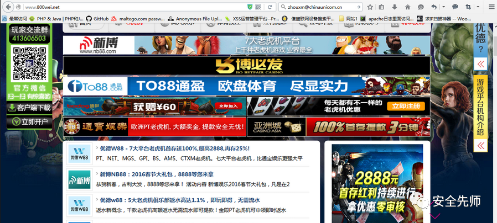Screen dimensions: 497x223
Task: Open article 优德W88 - 7大平台老虎机首存送100%
Action: coord(175,148)
